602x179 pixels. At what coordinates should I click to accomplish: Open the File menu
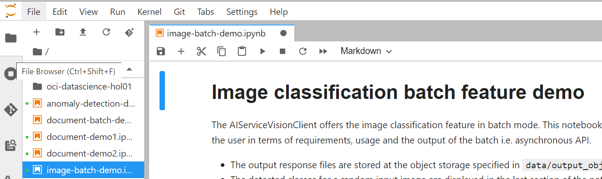coord(34,12)
